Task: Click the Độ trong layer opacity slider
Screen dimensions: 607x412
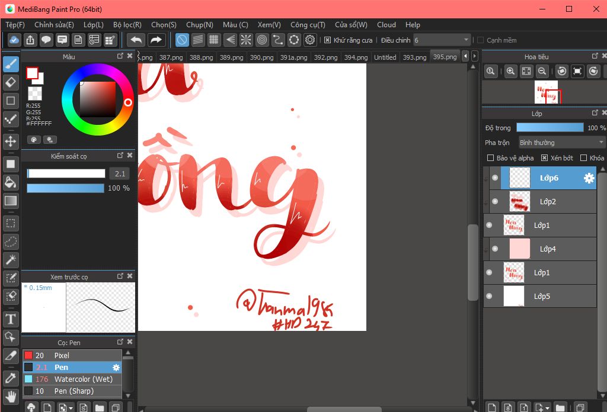Action: (550, 127)
